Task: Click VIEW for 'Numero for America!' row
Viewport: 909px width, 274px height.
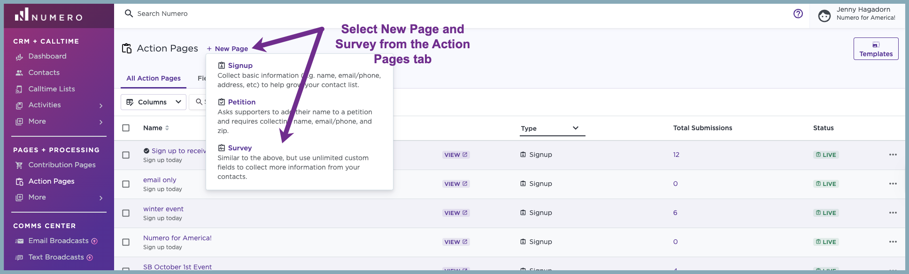Action: [x=456, y=242]
